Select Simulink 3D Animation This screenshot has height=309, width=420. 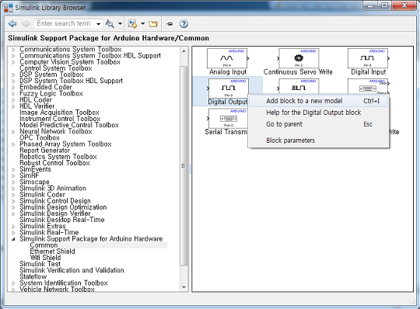coord(53,189)
